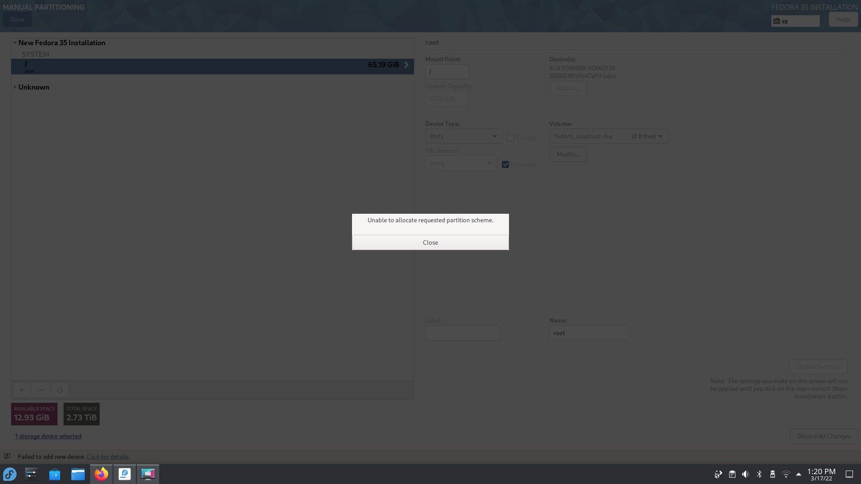Toggle the Reformat checkbox

click(x=505, y=164)
